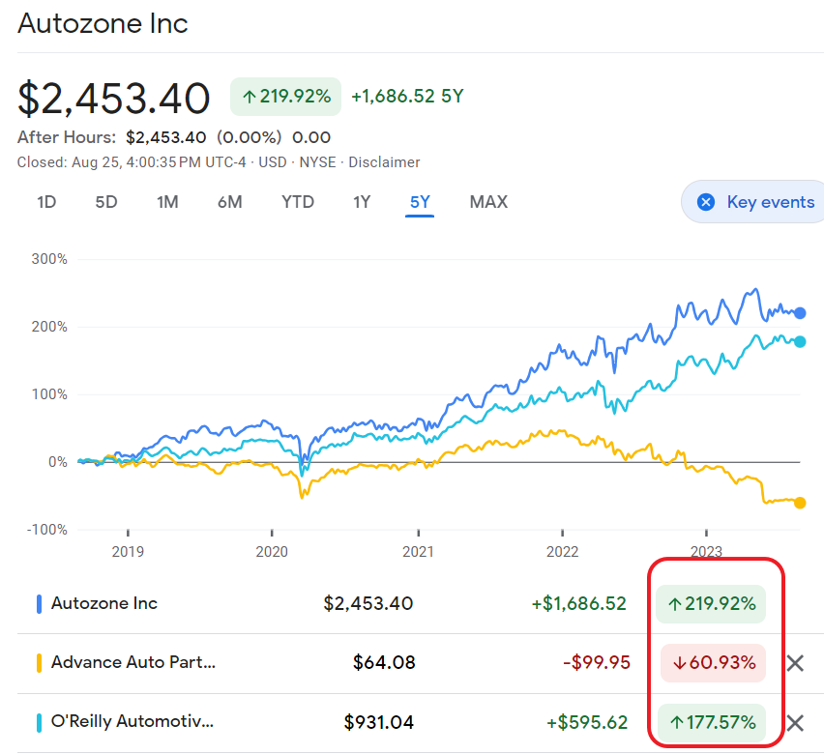The image size is (824, 754).
Task: Click the 200% y-axis label
Action: click(49, 327)
